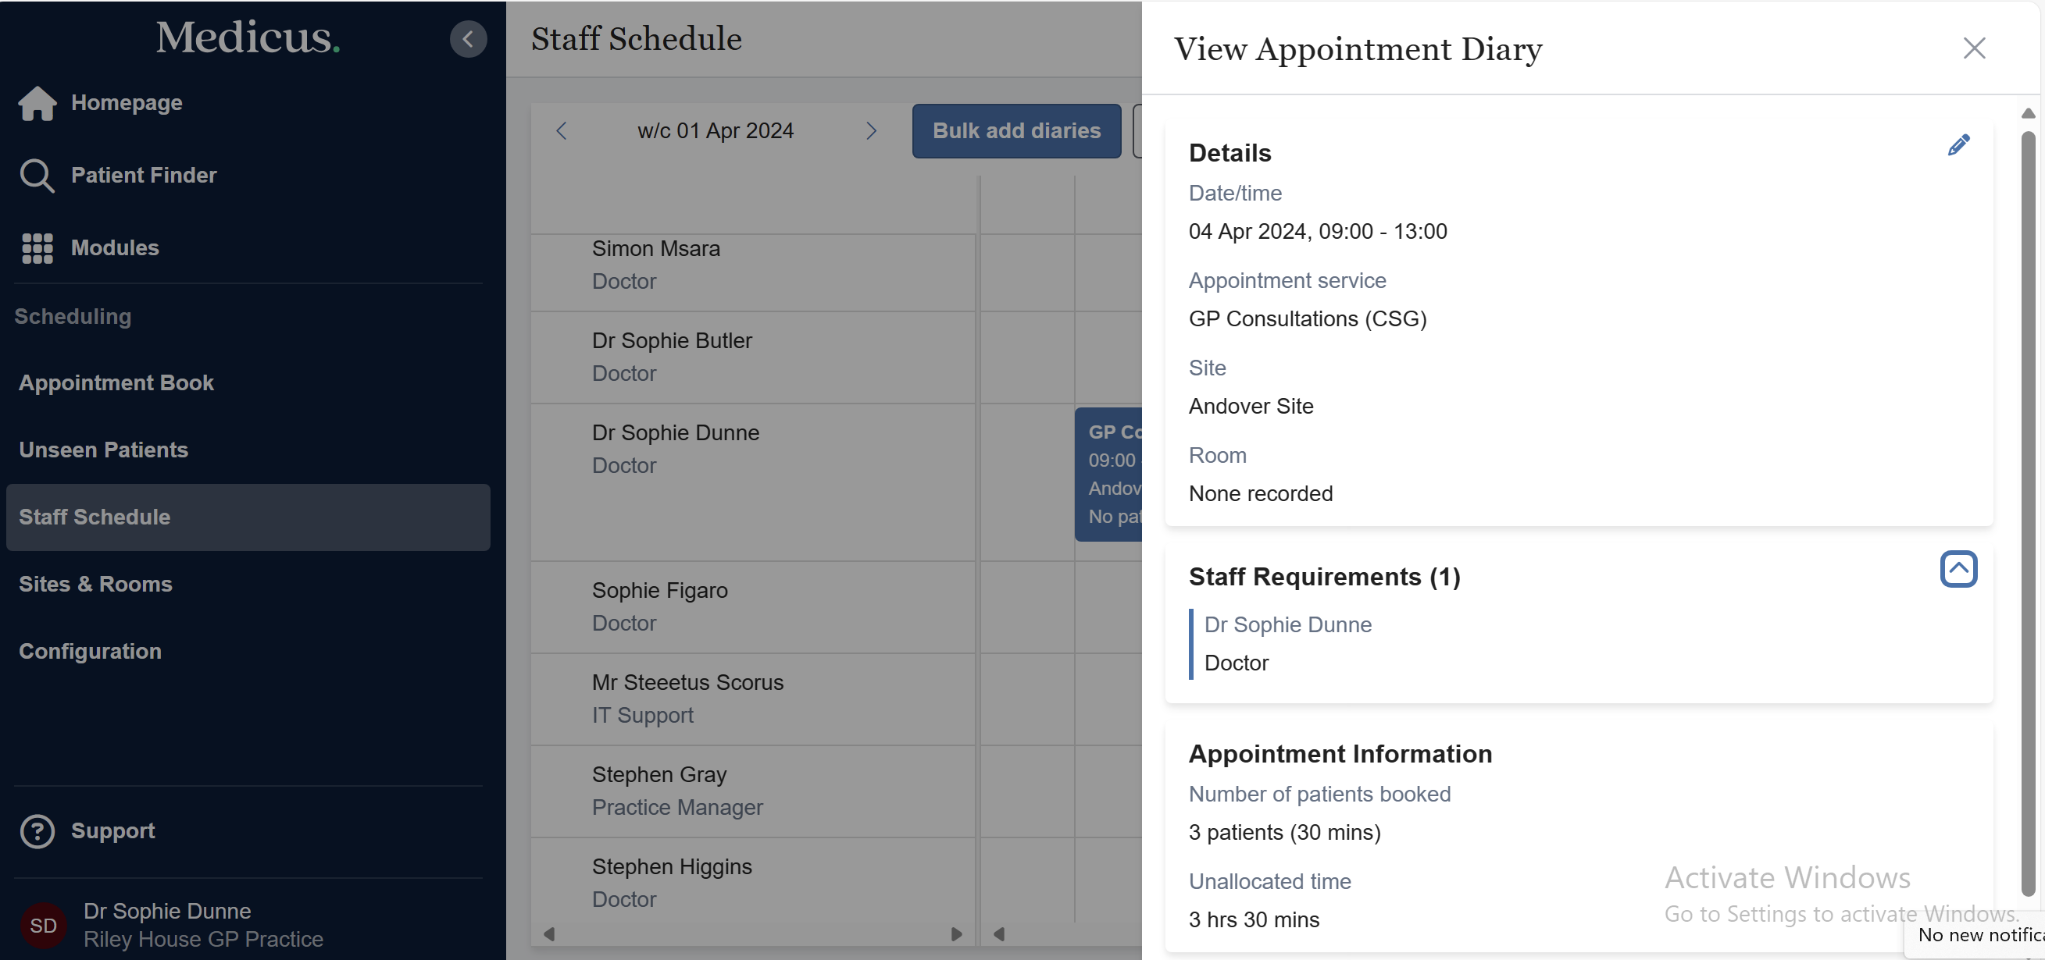Open the Appointment Book menu item
The image size is (2045, 960).
click(x=116, y=382)
